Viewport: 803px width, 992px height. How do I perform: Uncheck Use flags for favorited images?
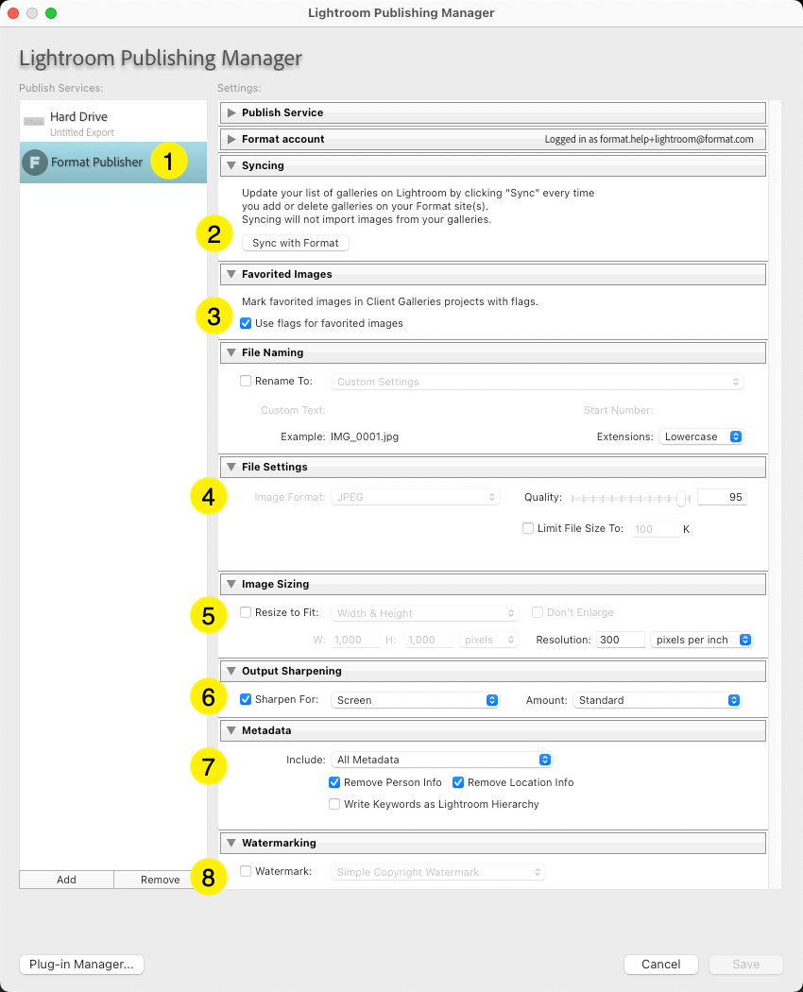pyautogui.click(x=246, y=323)
